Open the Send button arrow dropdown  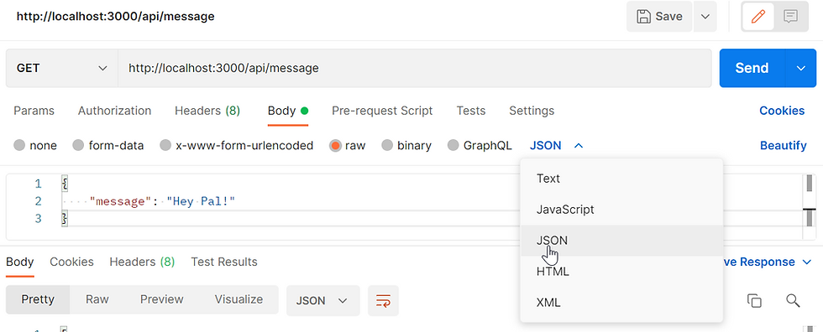click(801, 68)
